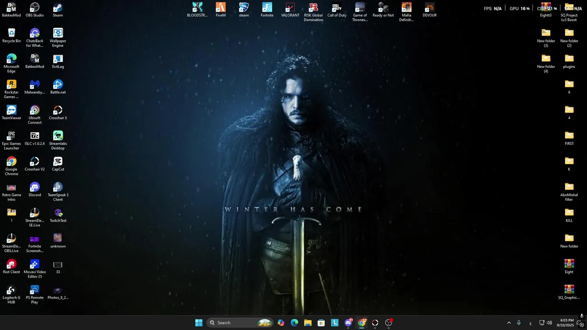Select the Microsoft Edge desktop shortcut

pyautogui.click(x=11, y=64)
